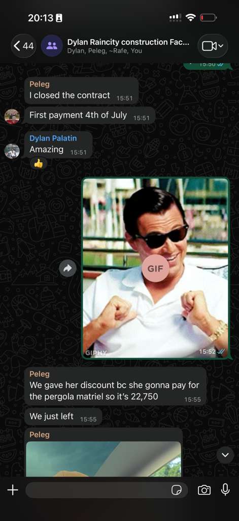This screenshot has width=239, height=521.
Task: Go back to the chat list showing 44
Action: [23, 46]
